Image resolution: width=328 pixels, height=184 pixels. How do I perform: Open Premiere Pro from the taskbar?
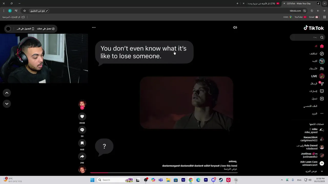coord(206,180)
